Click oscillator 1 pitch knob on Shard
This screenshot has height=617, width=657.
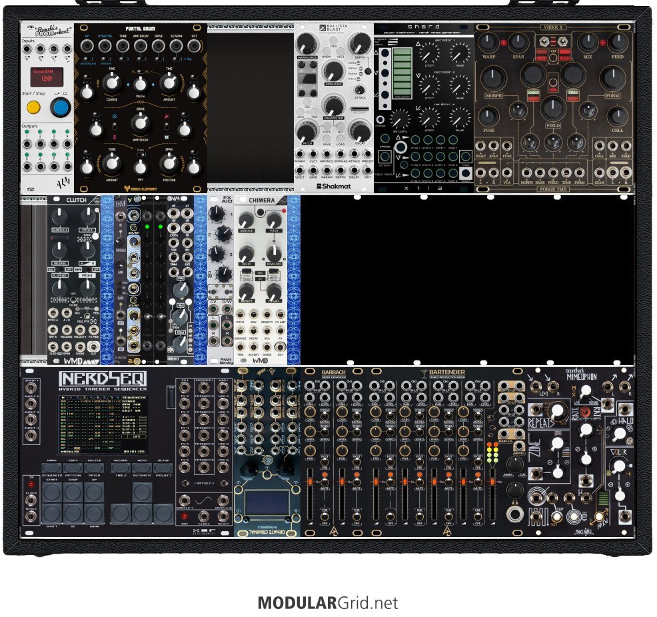click(x=428, y=53)
